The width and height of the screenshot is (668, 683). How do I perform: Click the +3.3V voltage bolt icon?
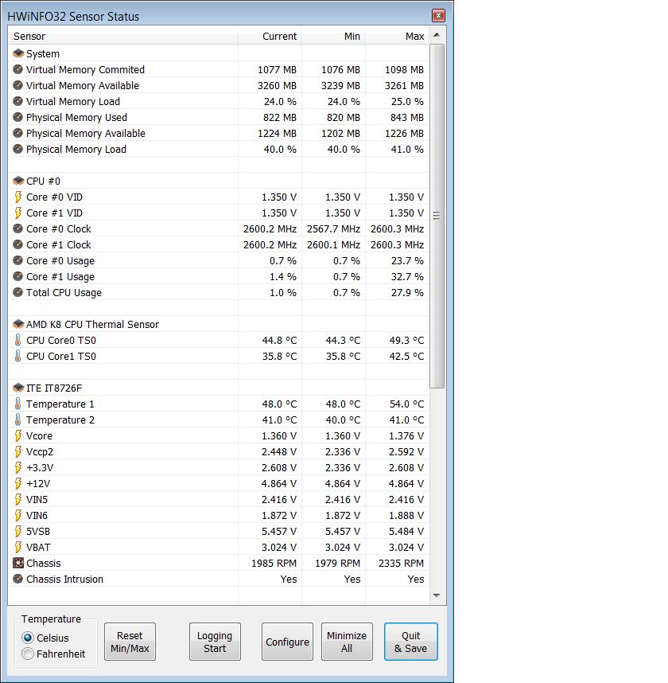pyautogui.click(x=17, y=467)
